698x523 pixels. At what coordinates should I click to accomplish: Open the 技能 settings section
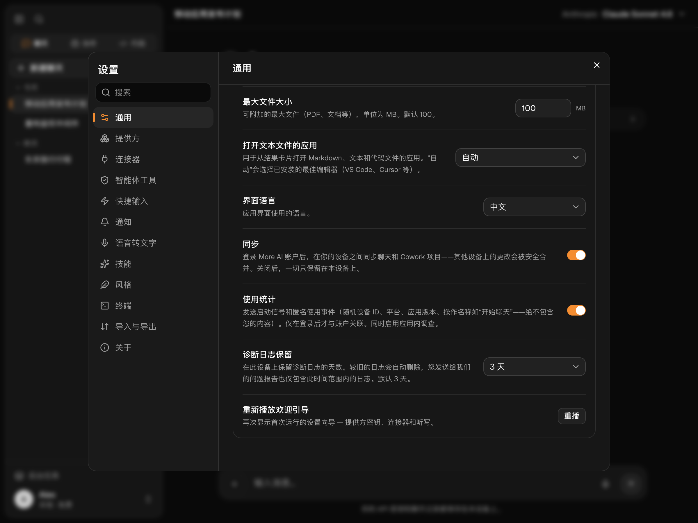(x=153, y=264)
